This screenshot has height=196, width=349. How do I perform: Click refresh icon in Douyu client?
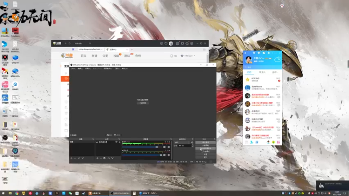tap(69, 43)
